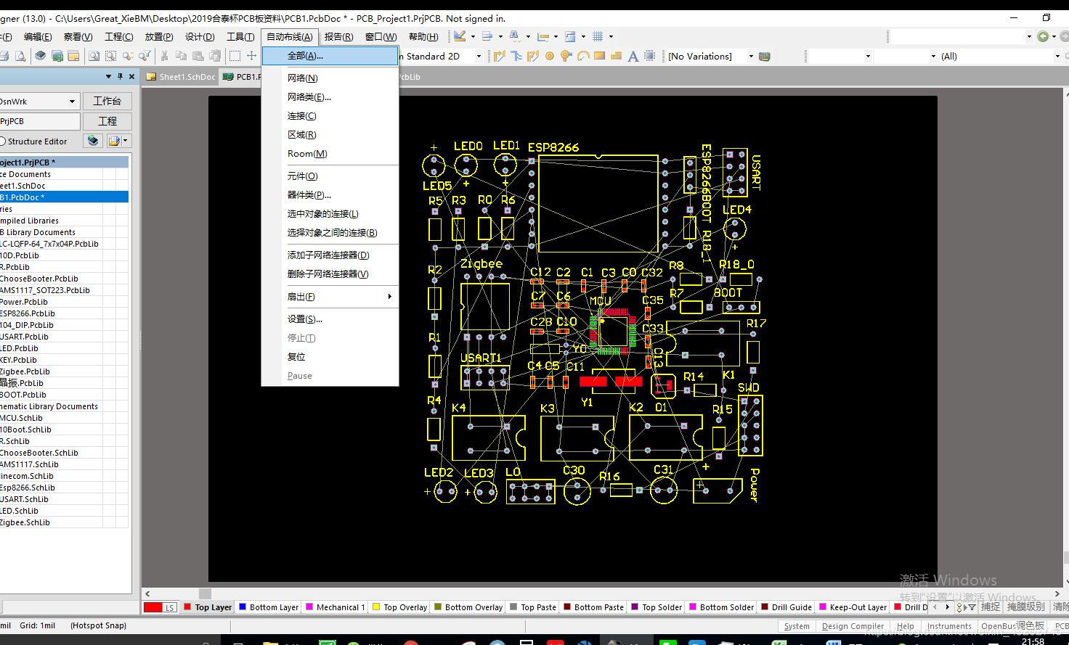Choose 全部(A)... from Auto Route menu

pos(330,56)
